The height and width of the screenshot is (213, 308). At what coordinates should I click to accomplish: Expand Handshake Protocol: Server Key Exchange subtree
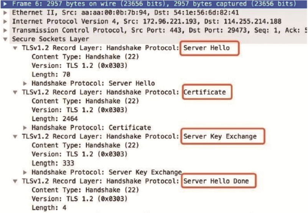click(25, 172)
